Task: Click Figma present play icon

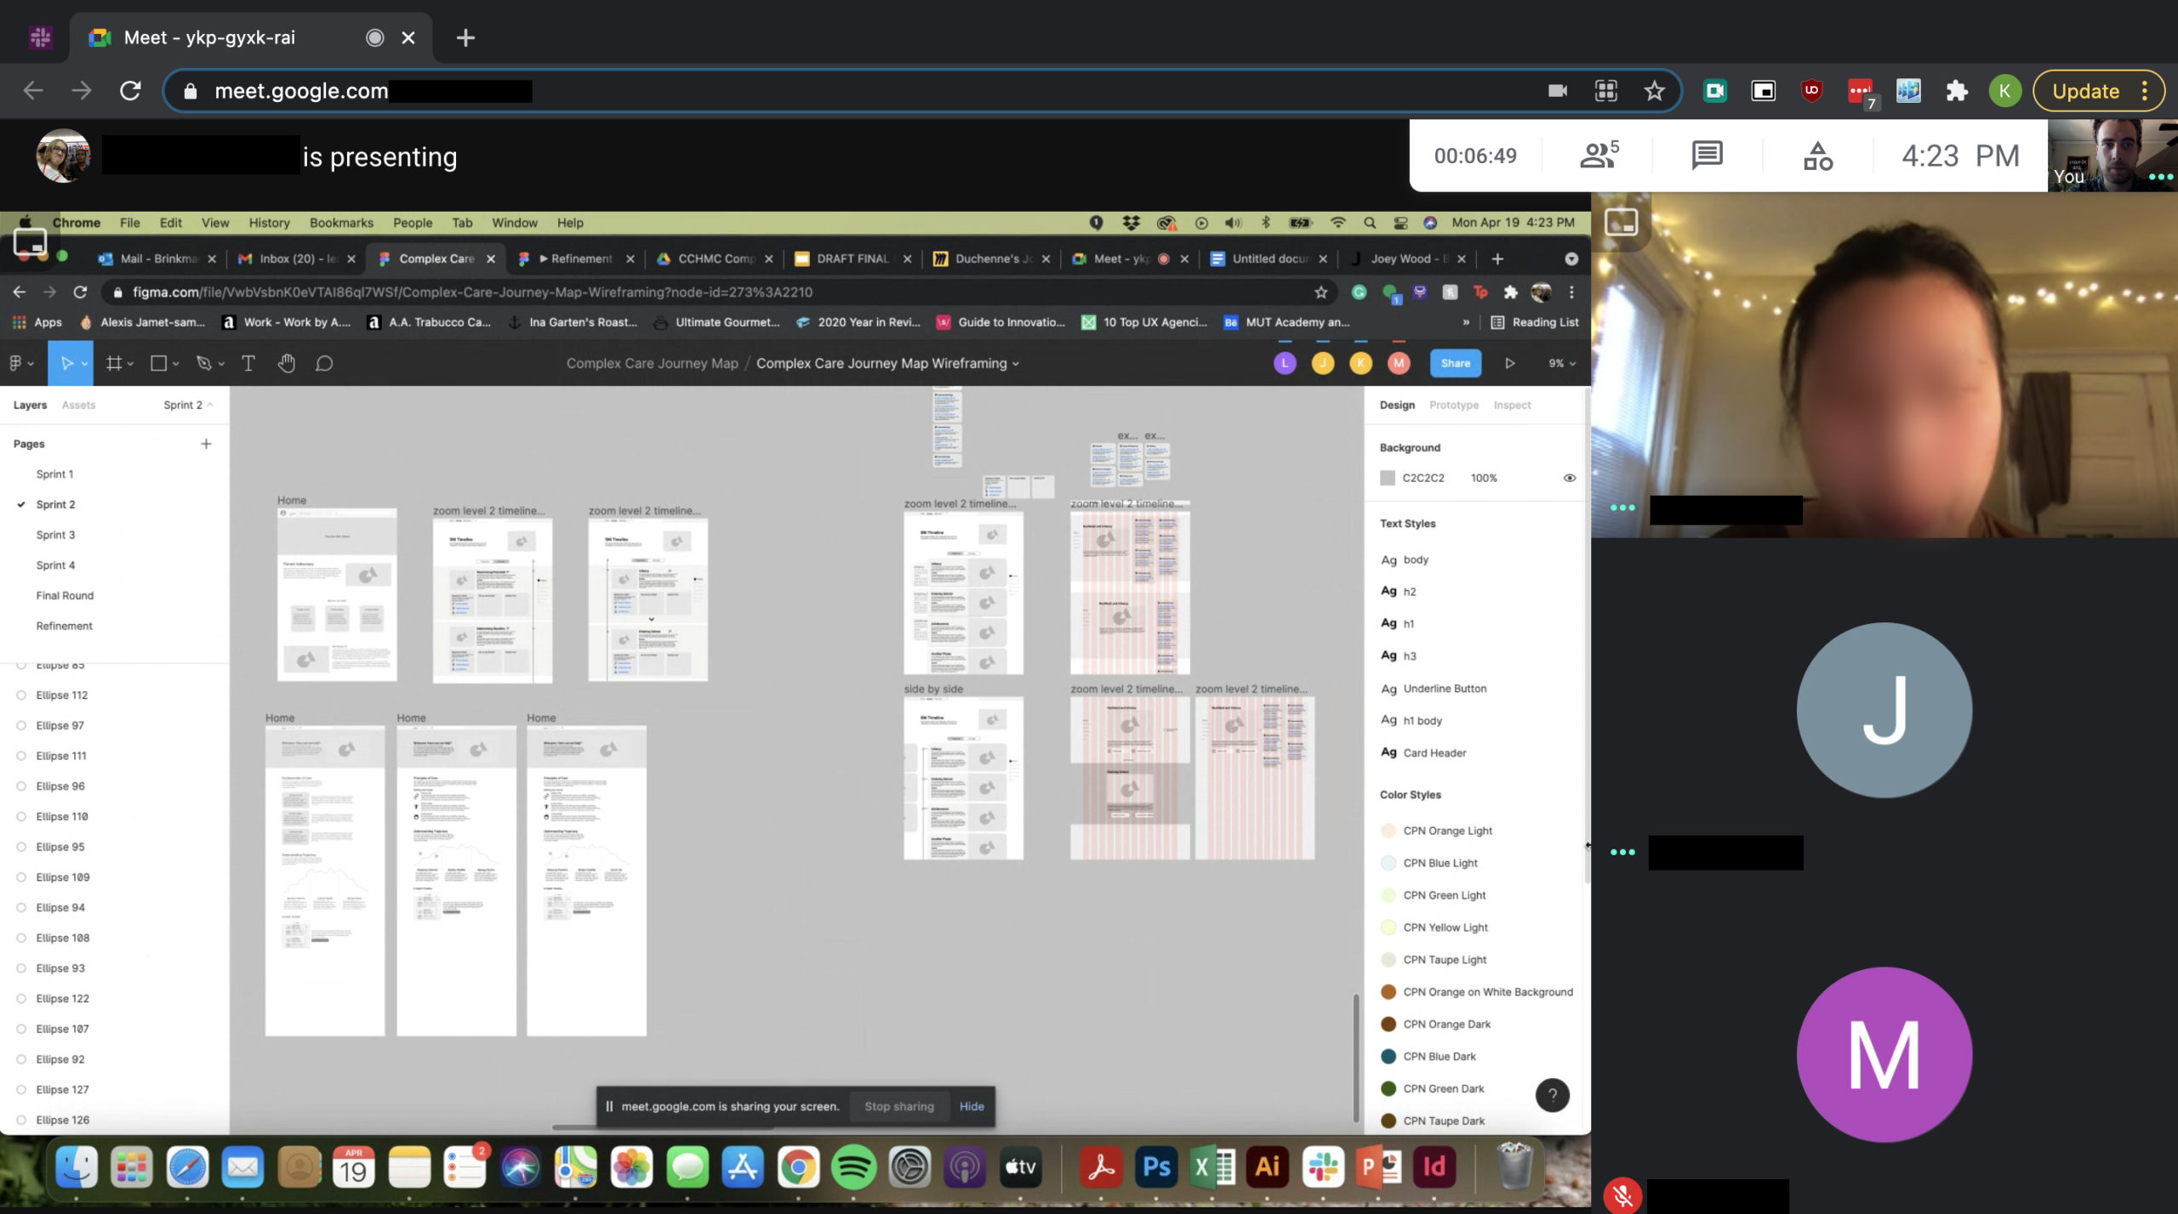Action: (x=1509, y=363)
